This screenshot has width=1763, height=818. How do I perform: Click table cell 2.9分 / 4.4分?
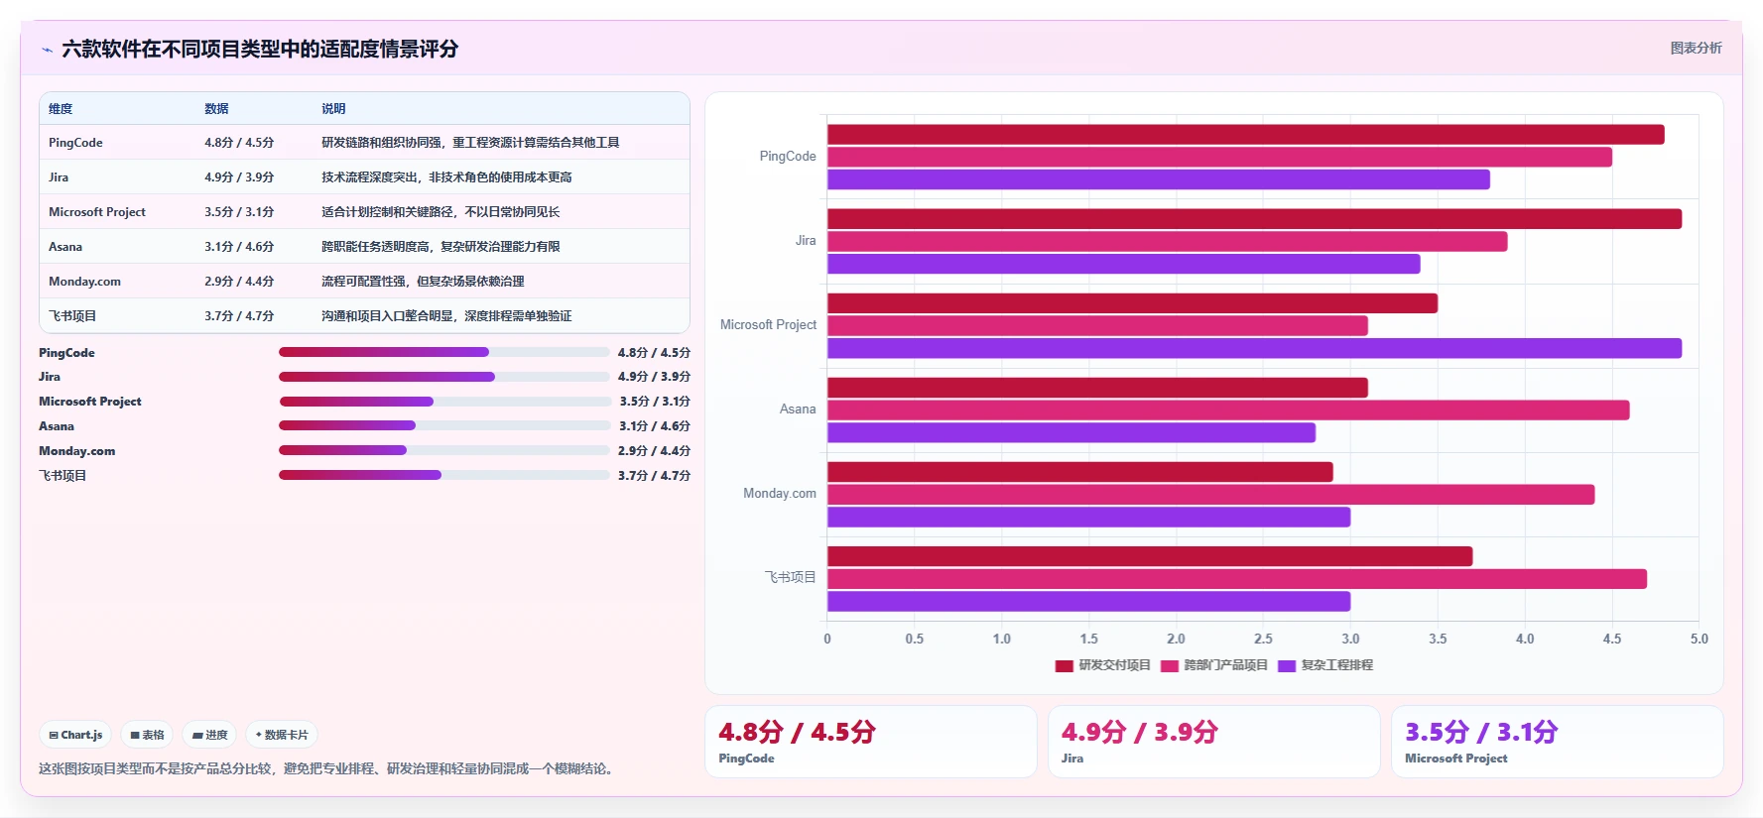tap(239, 282)
